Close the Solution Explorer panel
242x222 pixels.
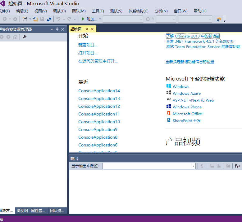click(x=63, y=29)
